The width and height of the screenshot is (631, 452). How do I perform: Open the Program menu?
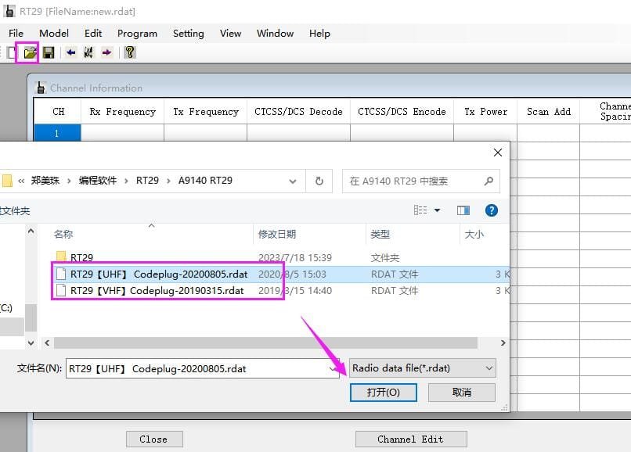137,34
